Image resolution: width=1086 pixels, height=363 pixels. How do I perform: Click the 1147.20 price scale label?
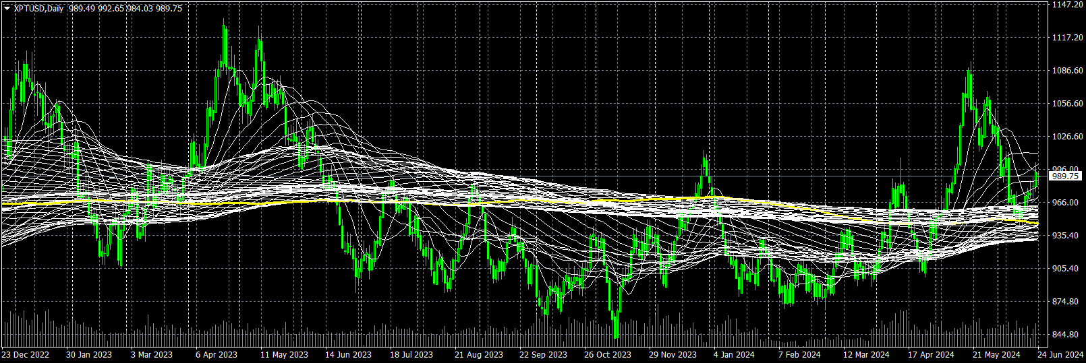[1067, 5]
